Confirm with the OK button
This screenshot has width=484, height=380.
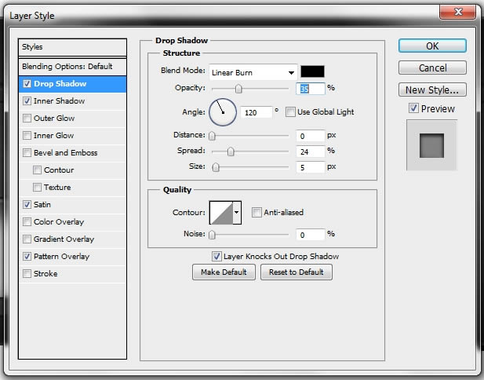(x=432, y=46)
